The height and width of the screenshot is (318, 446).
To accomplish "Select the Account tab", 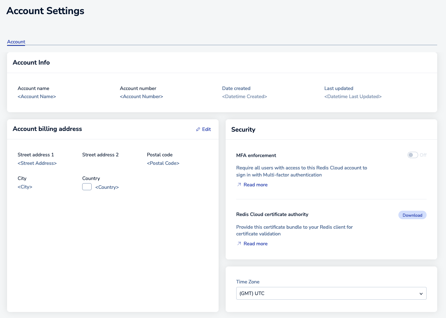I will coord(16,42).
